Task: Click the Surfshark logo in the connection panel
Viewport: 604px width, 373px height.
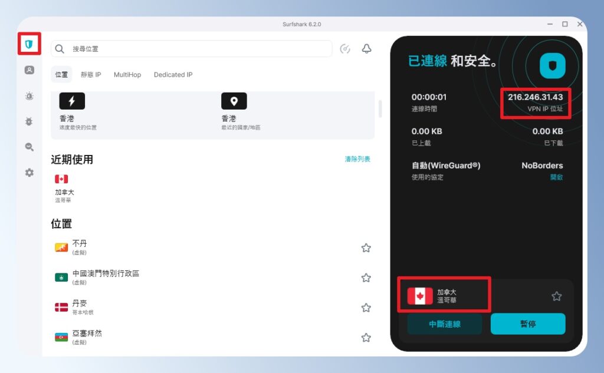Action: (552, 65)
